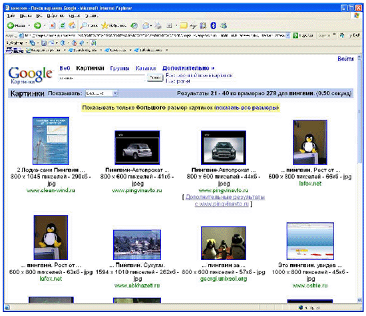Image resolution: width=366 pixels, height=316 pixels.
Task: Expand the address bar URL dropdown
Action: point(287,35)
